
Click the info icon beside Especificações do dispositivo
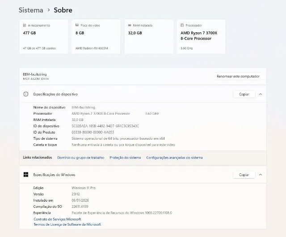pos(26,95)
